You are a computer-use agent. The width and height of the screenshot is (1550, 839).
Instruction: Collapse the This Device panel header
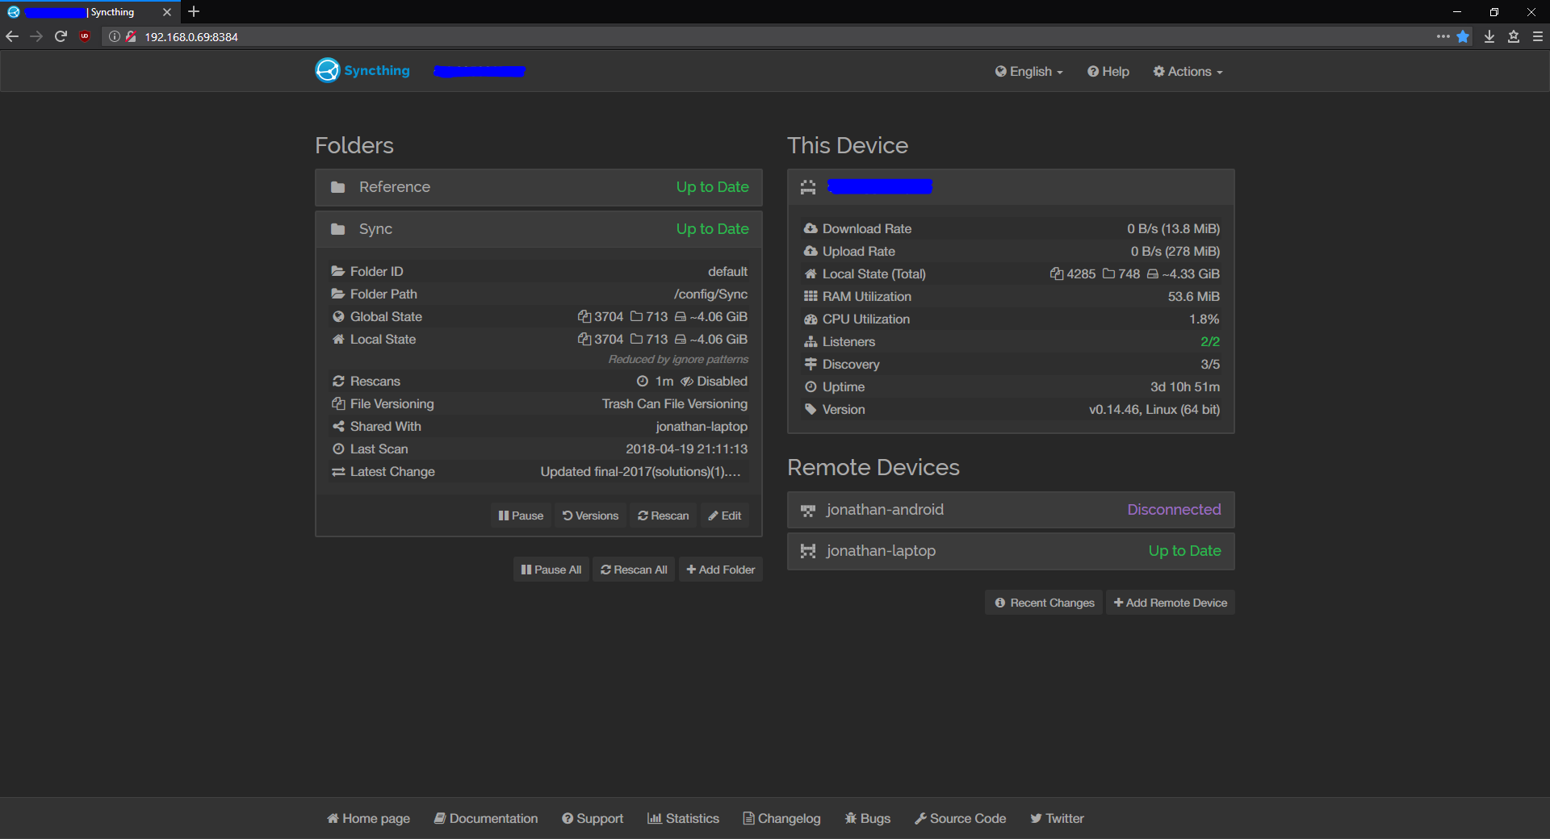coord(1011,187)
